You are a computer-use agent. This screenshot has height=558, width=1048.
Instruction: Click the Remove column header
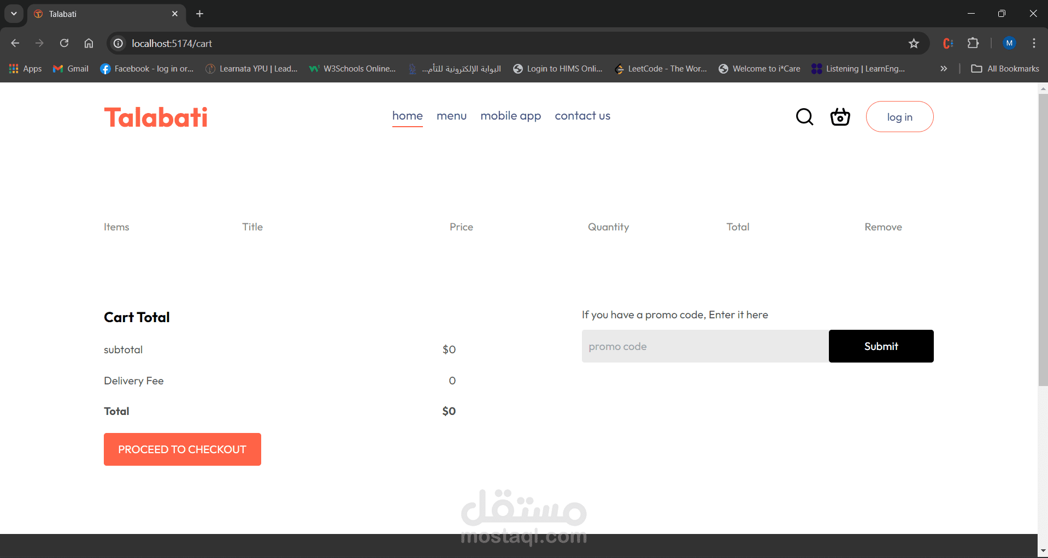click(883, 227)
